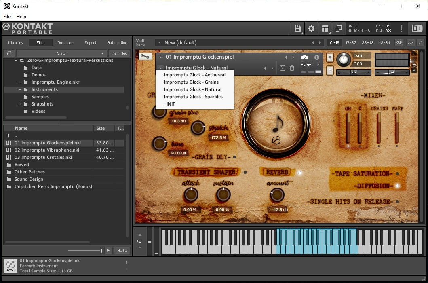428x283 pixels.
Task: Go to next multi preset
Action: (x=320, y=42)
